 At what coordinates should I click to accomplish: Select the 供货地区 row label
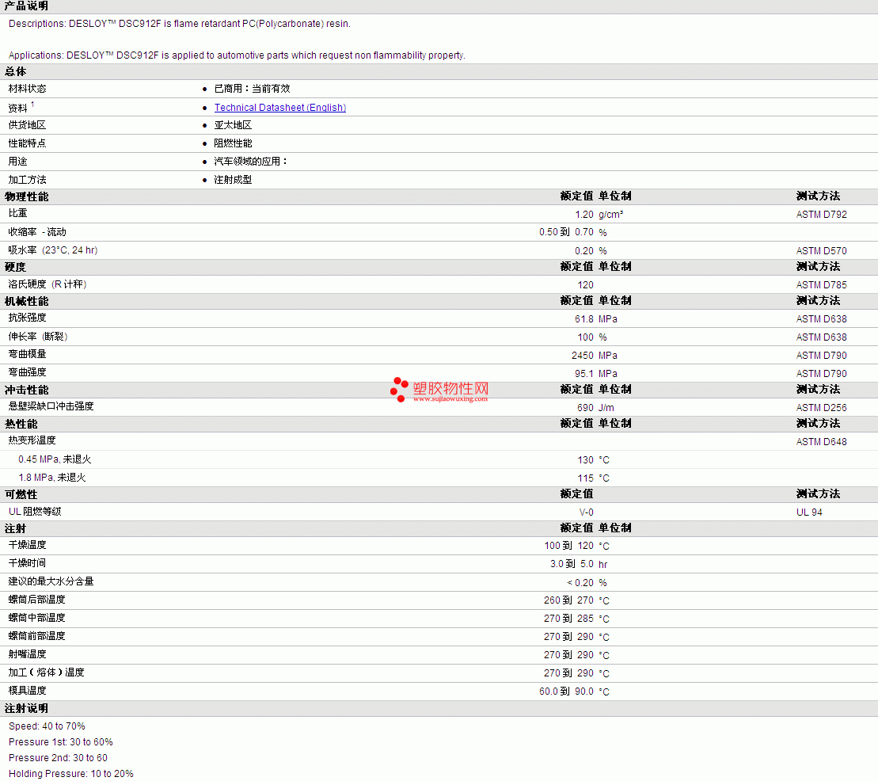(x=28, y=125)
